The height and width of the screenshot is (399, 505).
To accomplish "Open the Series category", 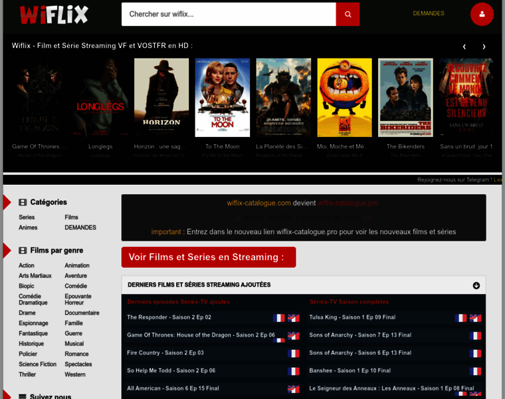I will click(27, 217).
